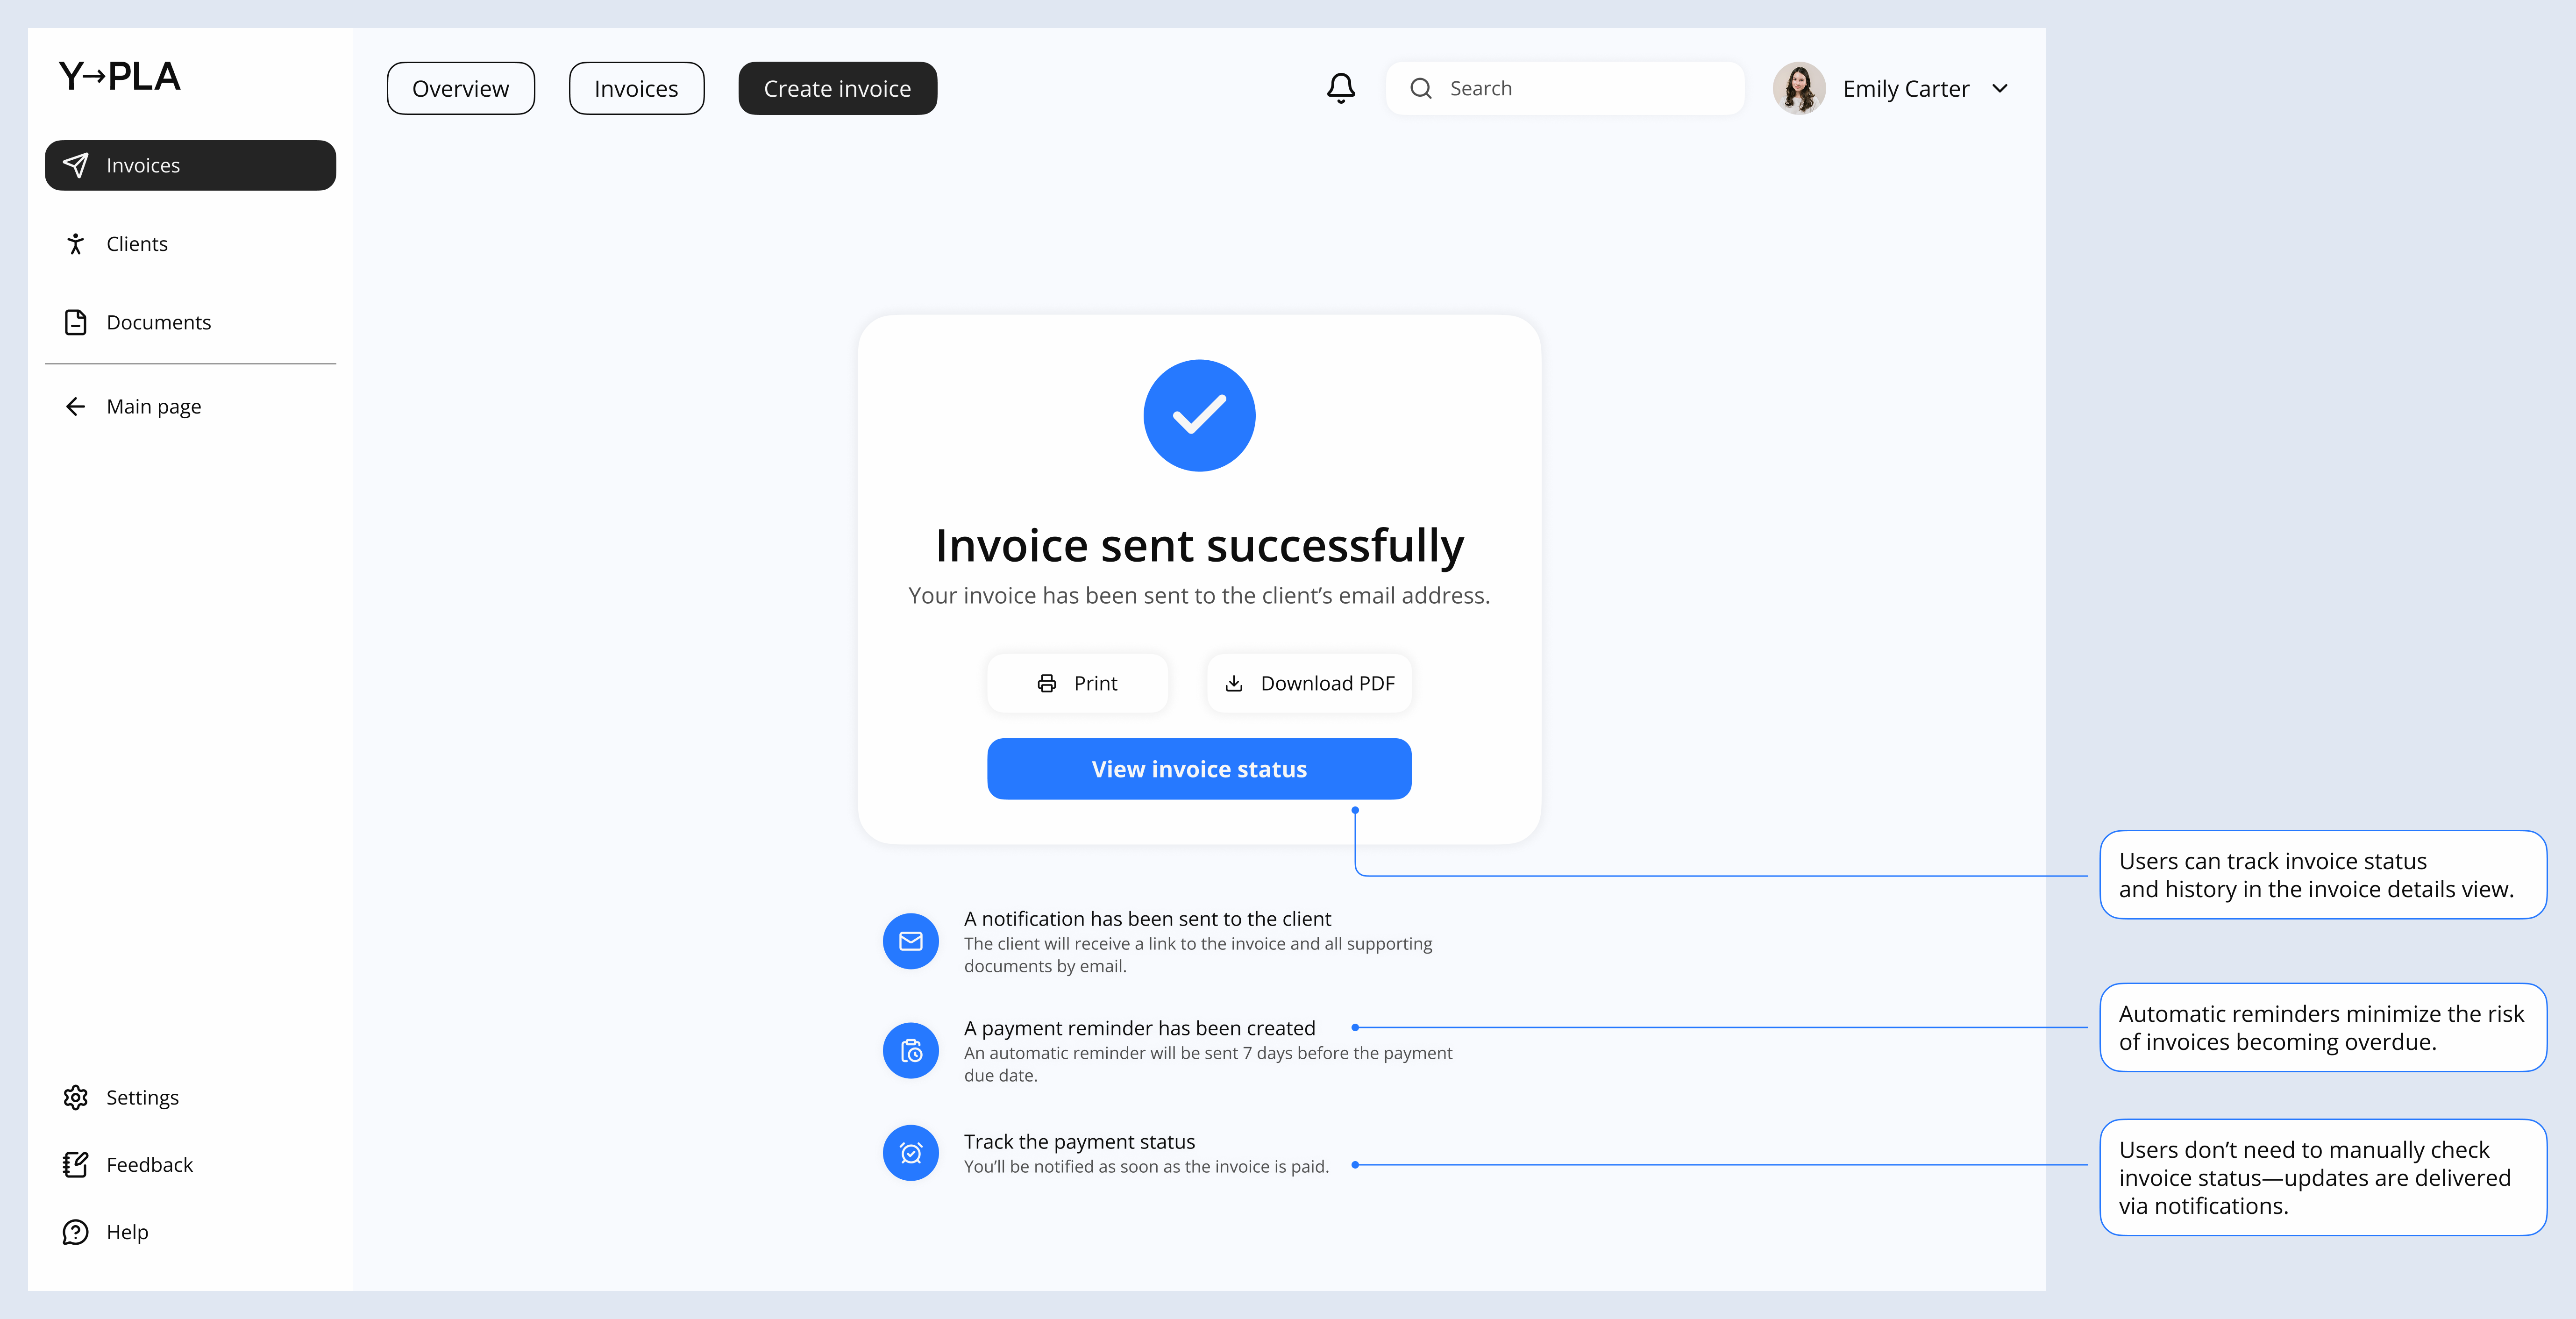
Task: Click the Download PDF button
Action: click(x=1309, y=683)
